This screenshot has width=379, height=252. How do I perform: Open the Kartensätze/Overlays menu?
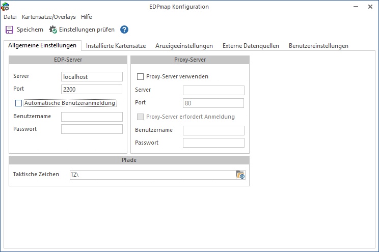49,17
